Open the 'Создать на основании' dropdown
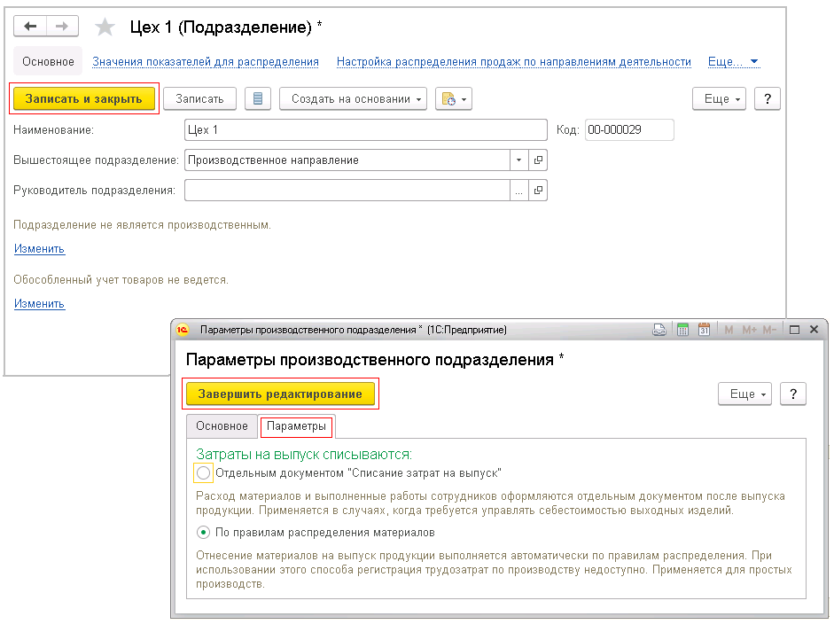The height and width of the screenshot is (624, 834). (x=353, y=99)
